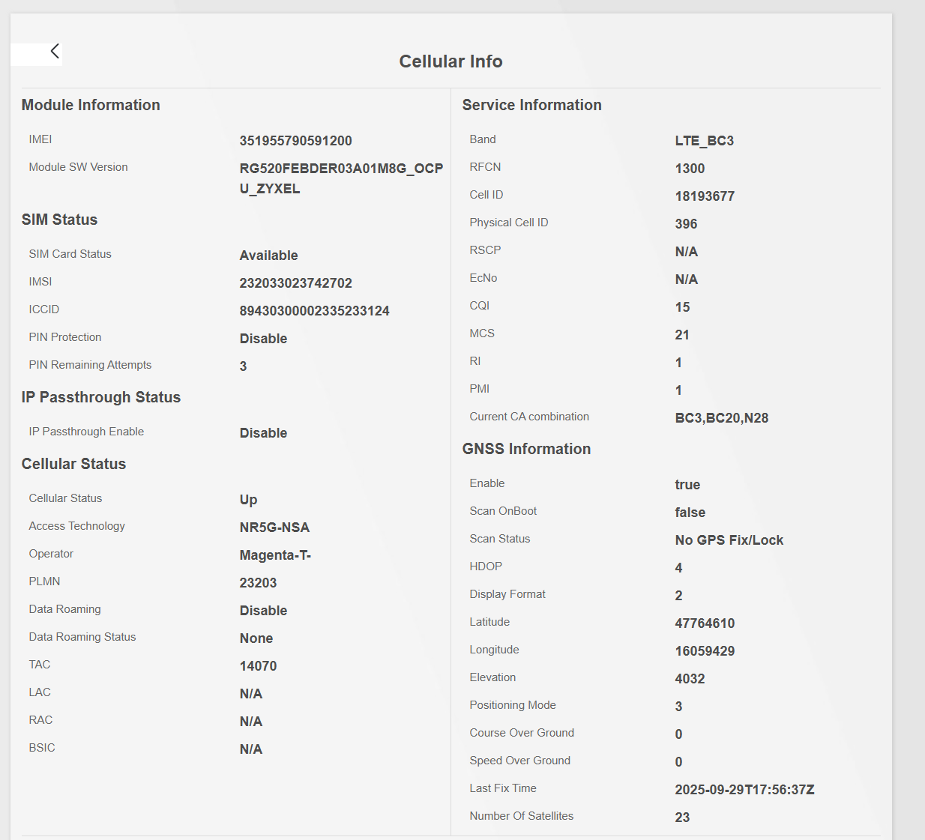The image size is (925, 840).
Task: Select IP Passthrough Enable value Disable
Action: (263, 433)
